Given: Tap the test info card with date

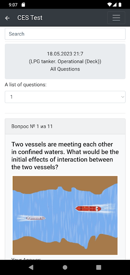Looking at the screenshot, I should point(65,62).
